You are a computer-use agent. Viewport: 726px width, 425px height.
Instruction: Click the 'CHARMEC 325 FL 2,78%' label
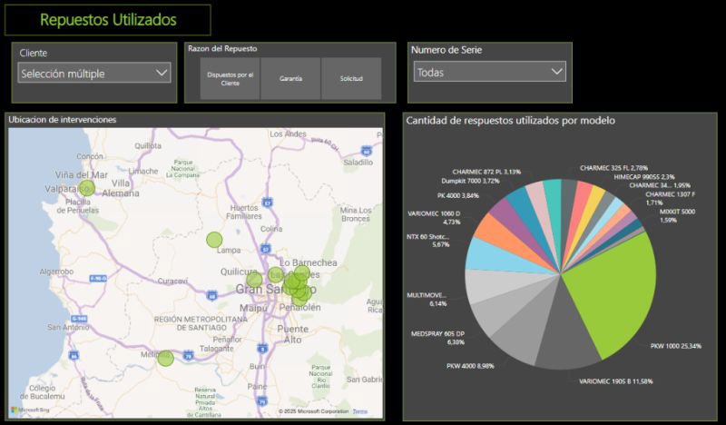point(613,168)
